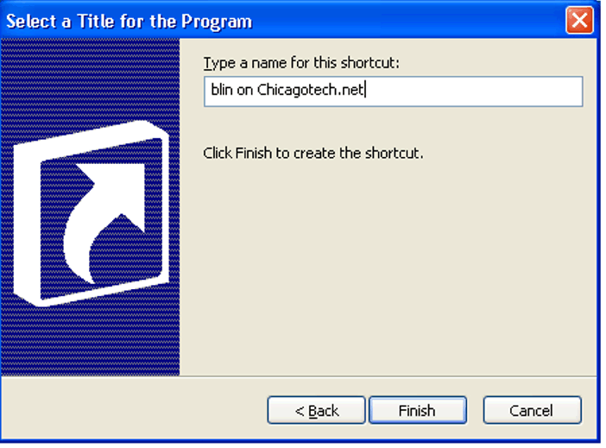The height and width of the screenshot is (448, 606).
Task: Click empty space right of typed shortcut name
Action: tap(473, 91)
